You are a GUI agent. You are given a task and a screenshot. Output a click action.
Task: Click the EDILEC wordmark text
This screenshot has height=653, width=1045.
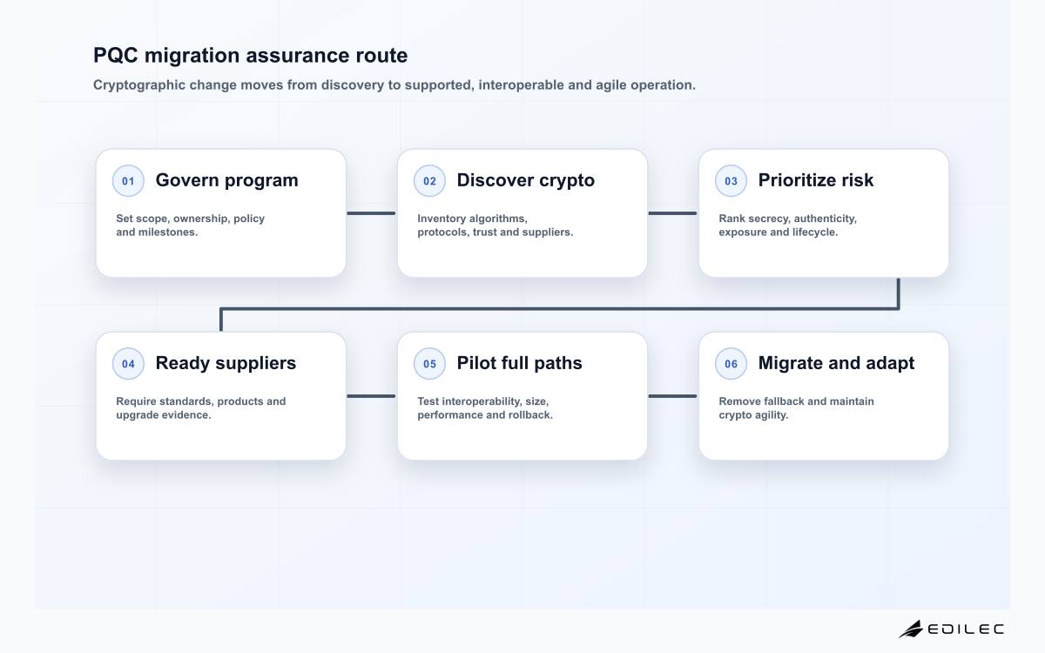[x=966, y=629]
